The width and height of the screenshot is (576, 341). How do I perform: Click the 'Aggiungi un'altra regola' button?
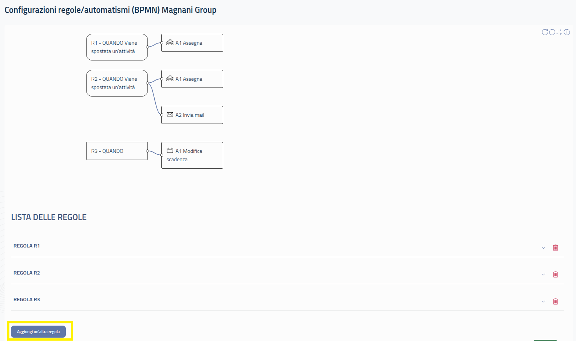(38, 332)
